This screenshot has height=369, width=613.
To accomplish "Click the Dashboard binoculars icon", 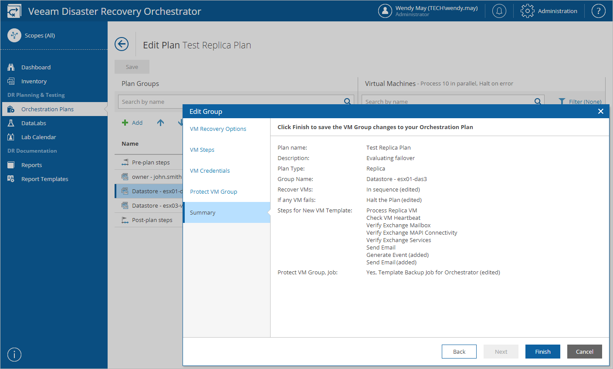I will tap(11, 67).
